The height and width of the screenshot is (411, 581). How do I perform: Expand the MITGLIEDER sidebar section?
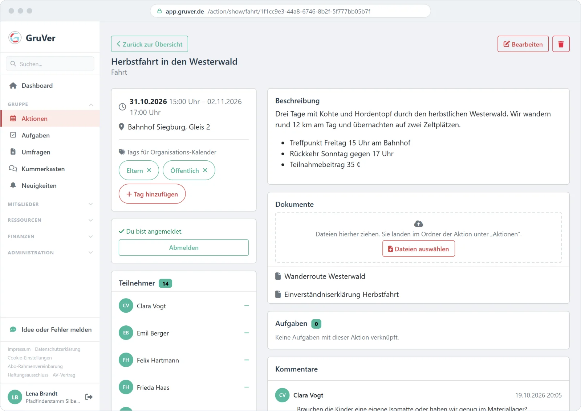(50, 204)
